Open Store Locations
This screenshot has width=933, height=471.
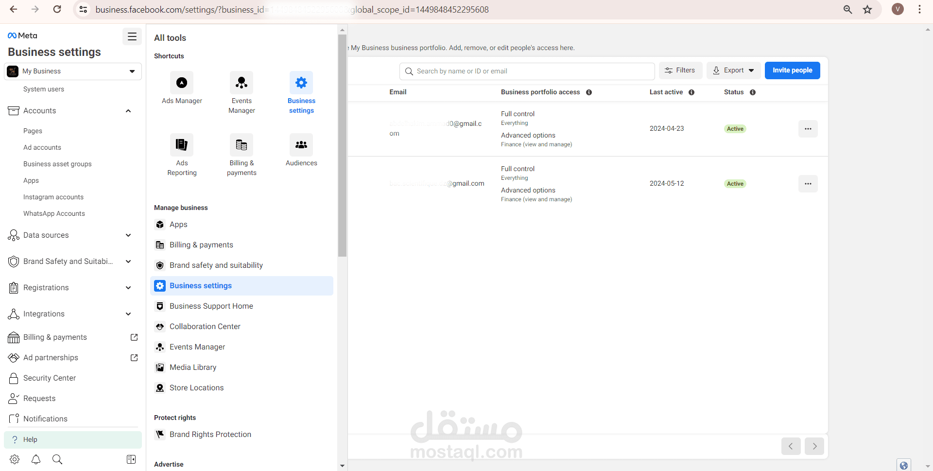pos(242,388)
